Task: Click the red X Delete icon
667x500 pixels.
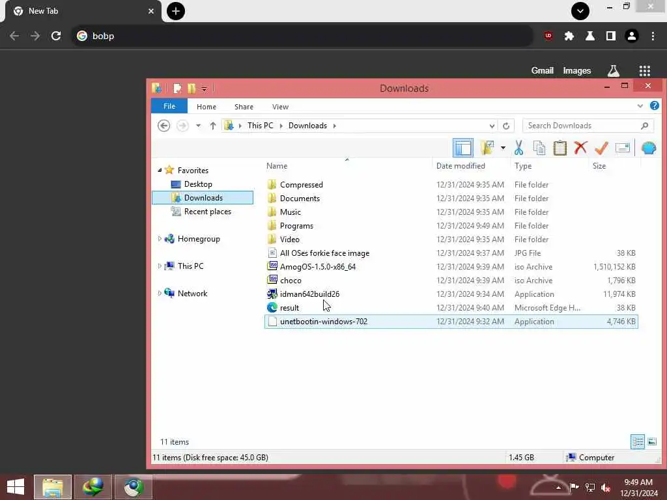Action: [580, 148]
